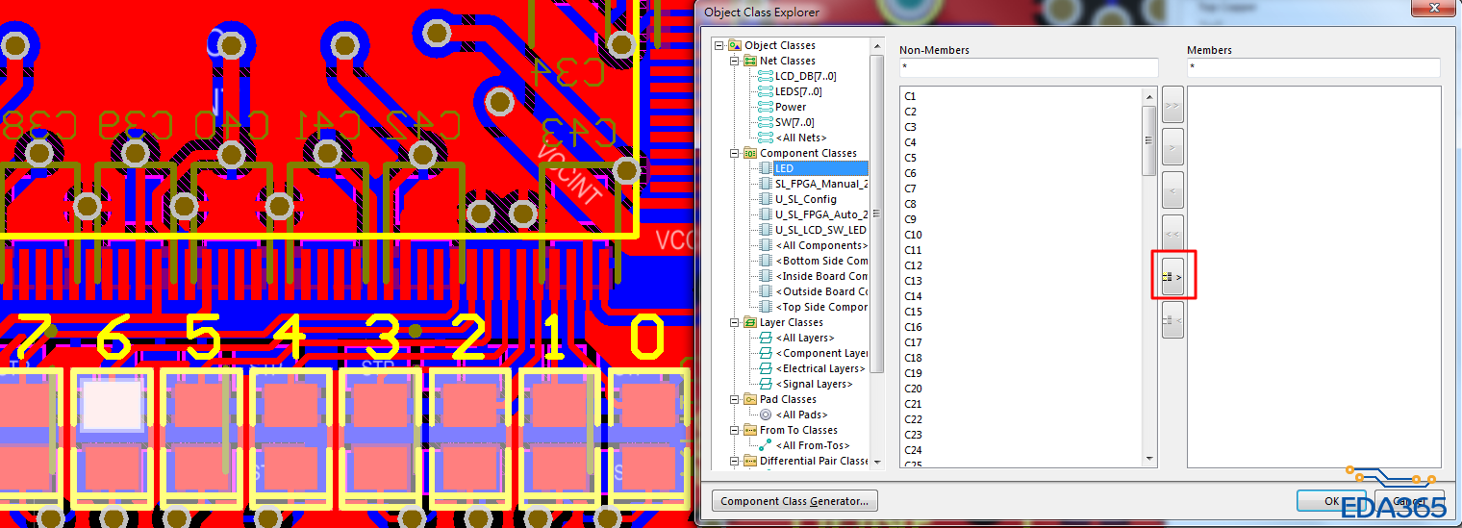The height and width of the screenshot is (528, 1462).
Task: Click Non-Members list scroll up arrow
Action: point(1148,95)
